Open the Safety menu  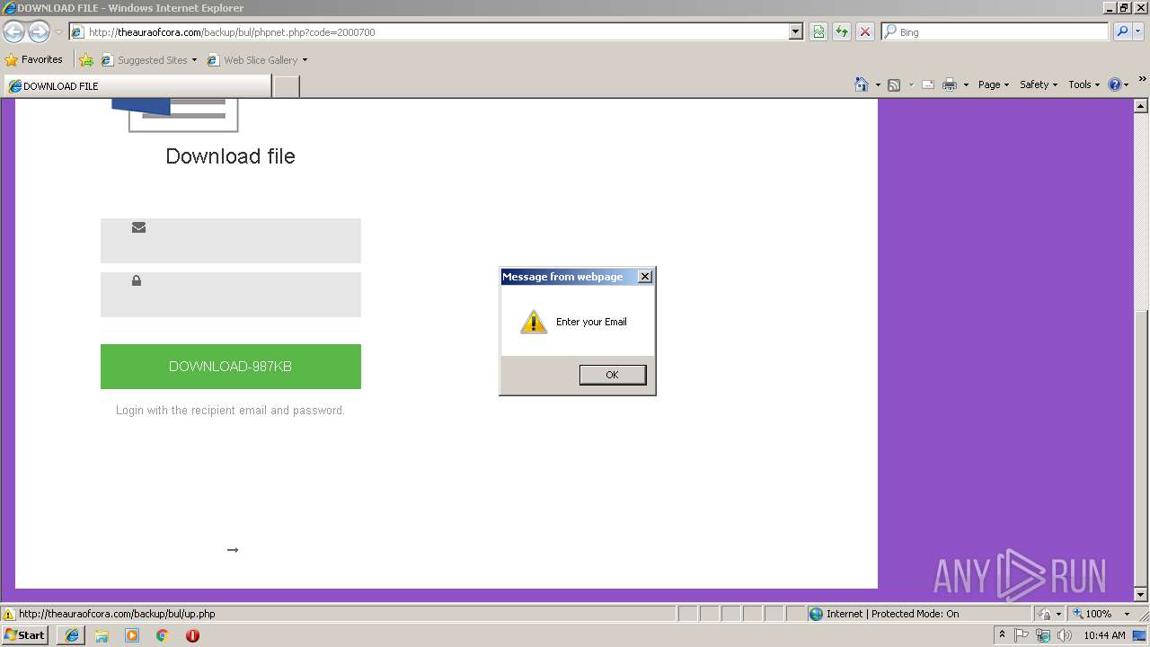pyautogui.click(x=1039, y=84)
